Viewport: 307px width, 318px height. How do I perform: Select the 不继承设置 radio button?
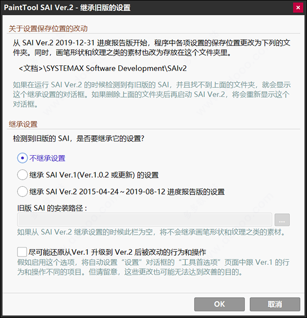(23, 158)
